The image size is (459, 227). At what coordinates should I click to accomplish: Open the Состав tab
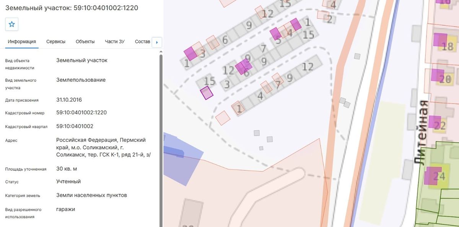point(143,42)
